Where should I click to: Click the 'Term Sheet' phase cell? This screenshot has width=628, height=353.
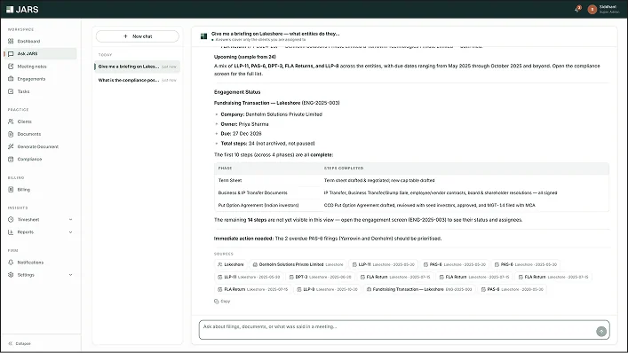(x=230, y=180)
